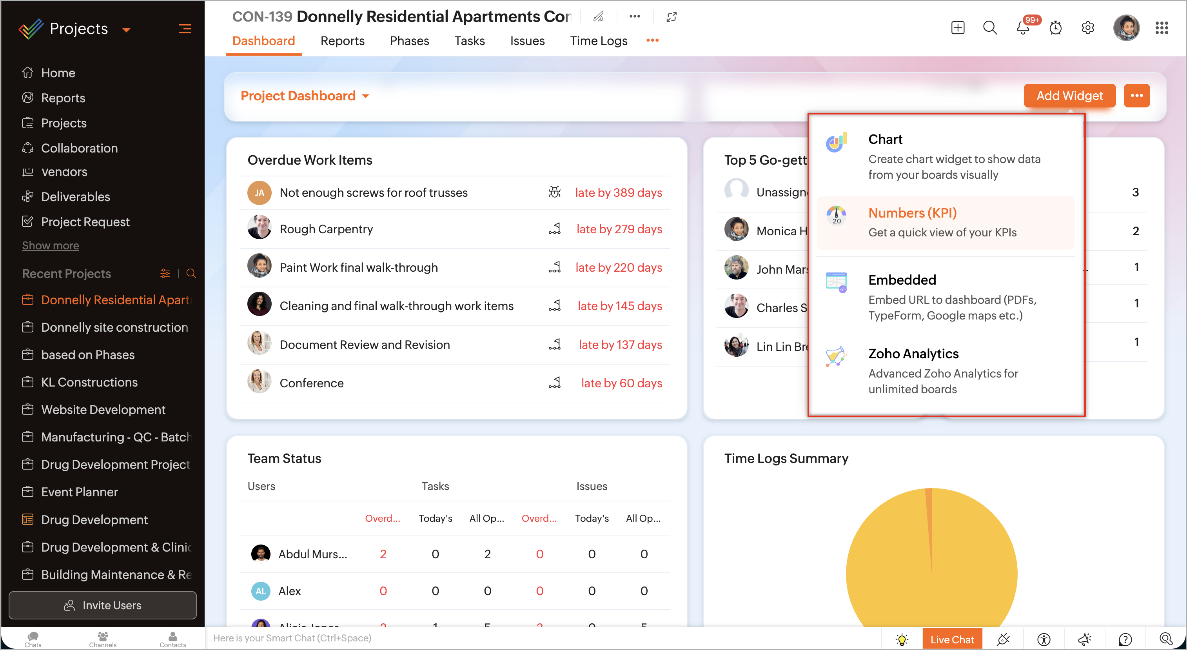Open more tabs ellipsis after Time Logs
This screenshot has height=650, width=1187.
(652, 40)
